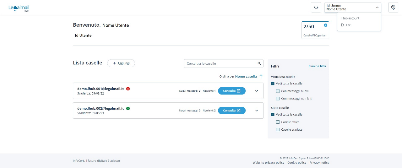Click the Legalmail HUB logo
The image size is (402, 168).
[x=19, y=8]
